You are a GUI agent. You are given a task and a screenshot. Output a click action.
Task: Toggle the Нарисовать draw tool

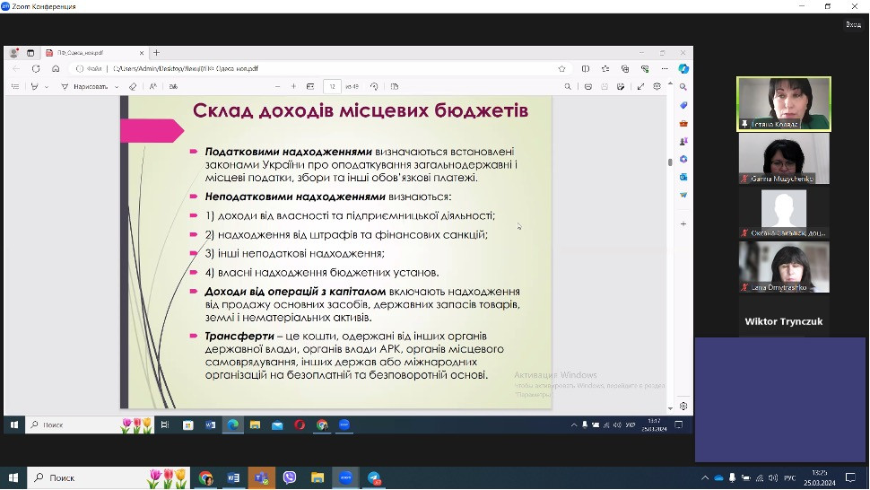tap(85, 86)
